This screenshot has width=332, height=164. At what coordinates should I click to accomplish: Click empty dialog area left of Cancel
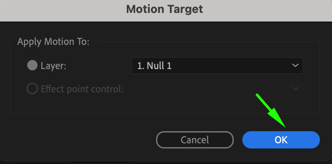[81, 139]
